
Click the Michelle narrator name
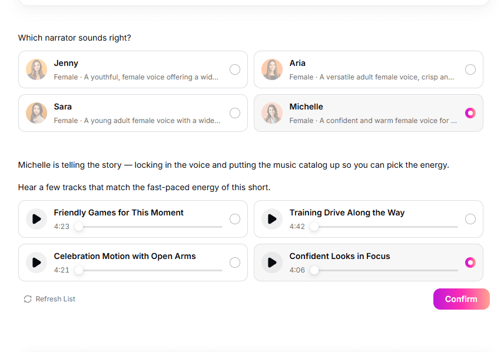[306, 107]
